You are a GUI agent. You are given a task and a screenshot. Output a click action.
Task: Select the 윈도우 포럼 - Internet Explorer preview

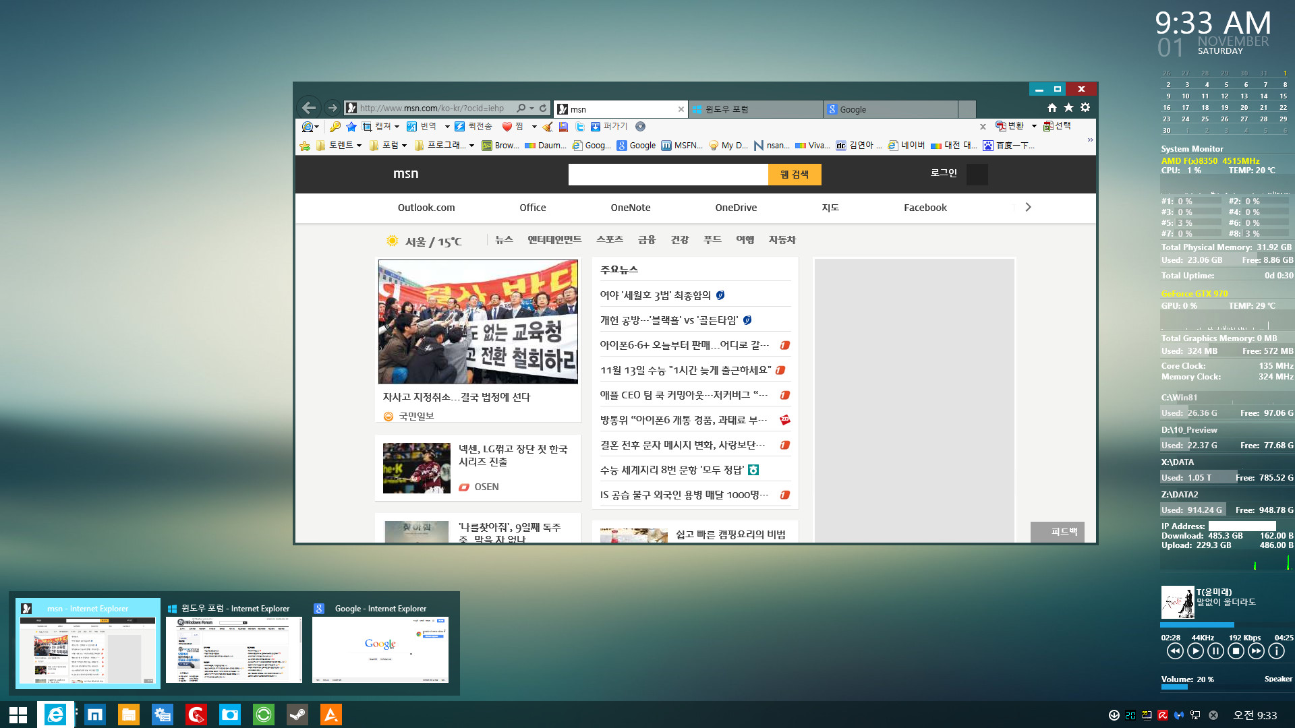click(x=234, y=644)
